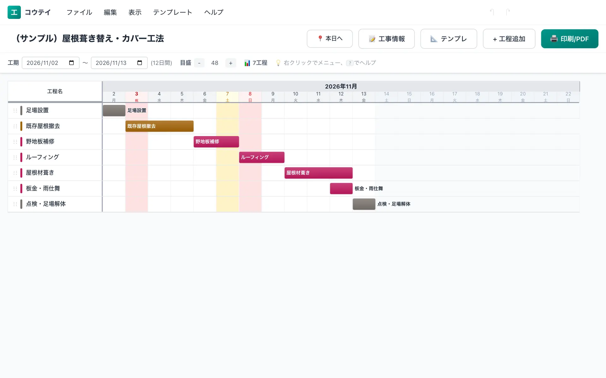Open the ファイル menu
Viewport: 606px width, 378px height.
[x=79, y=12]
